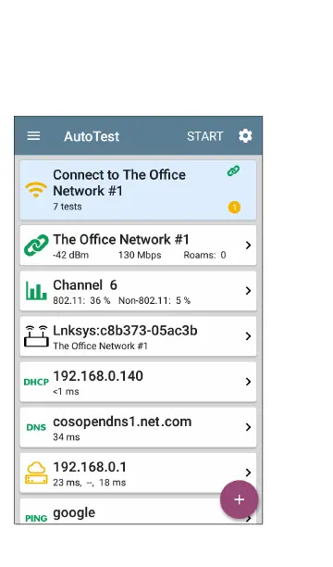
Task: Open AutoTest settings gear
Action: 245,136
